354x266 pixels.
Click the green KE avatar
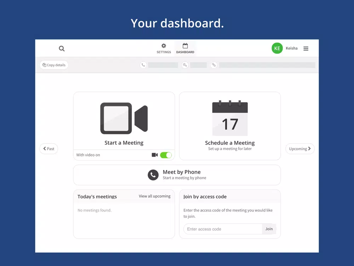277,48
